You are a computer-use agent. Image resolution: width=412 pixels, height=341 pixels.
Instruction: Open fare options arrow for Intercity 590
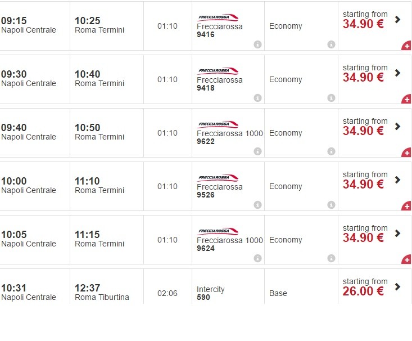[x=398, y=287]
